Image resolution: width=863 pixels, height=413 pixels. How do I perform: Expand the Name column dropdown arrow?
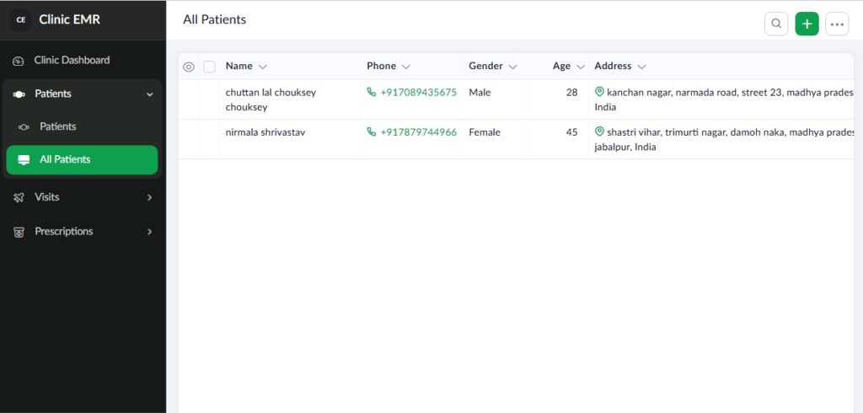262,67
